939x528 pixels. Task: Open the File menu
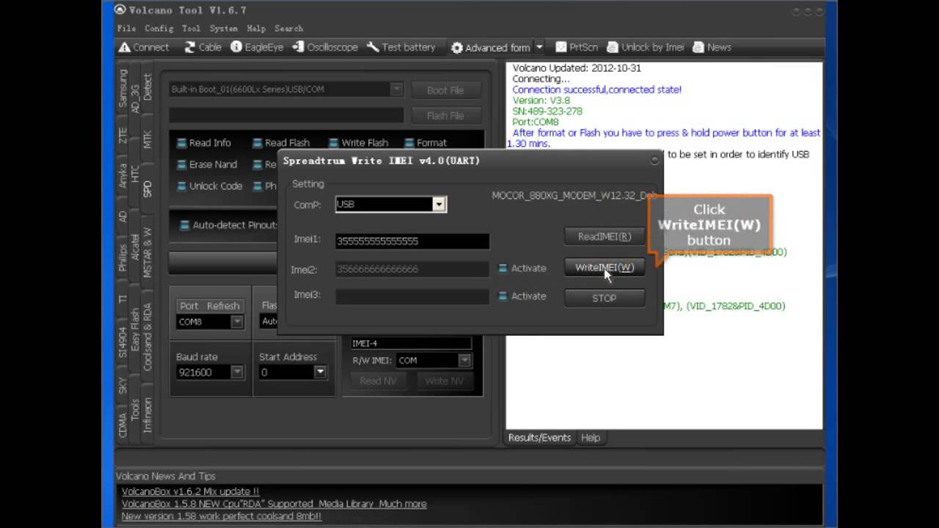tap(126, 29)
